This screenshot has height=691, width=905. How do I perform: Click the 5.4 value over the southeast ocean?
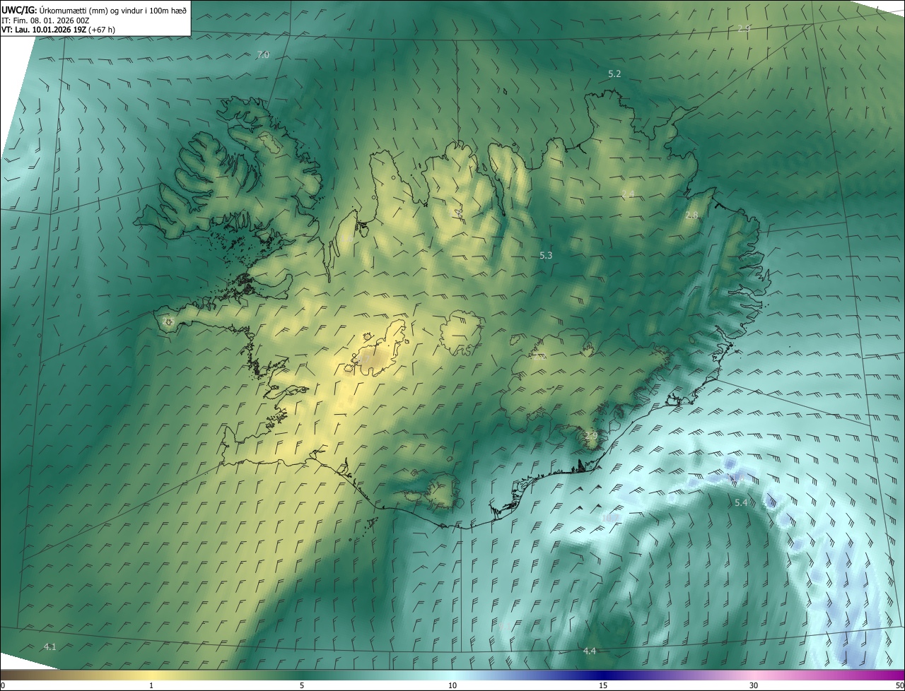pos(741,502)
